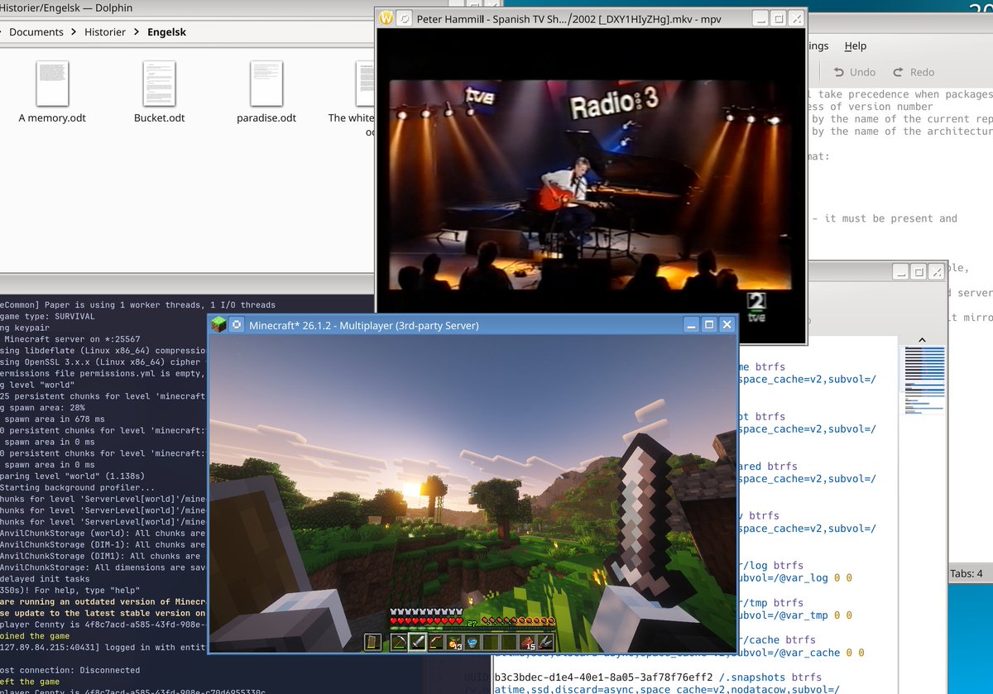The image size is (993, 694).
Task: Minimize the Minecraft window
Action: [x=692, y=325]
